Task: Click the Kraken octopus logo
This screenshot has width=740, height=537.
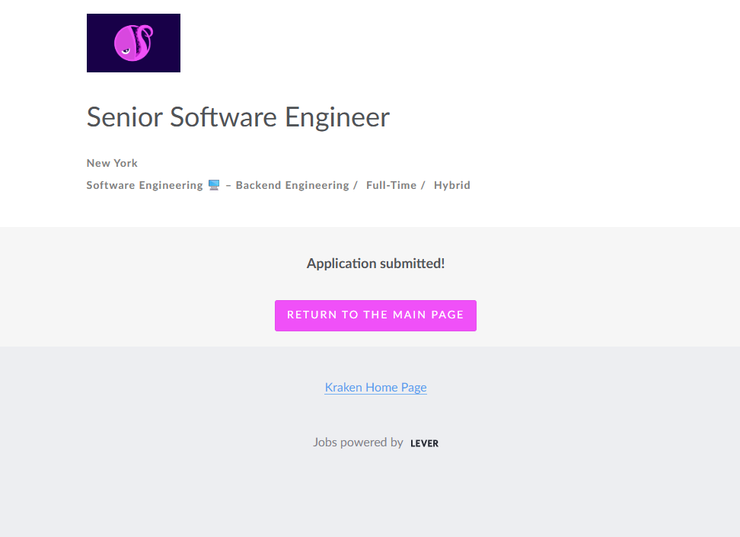Action: click(134, 43)
